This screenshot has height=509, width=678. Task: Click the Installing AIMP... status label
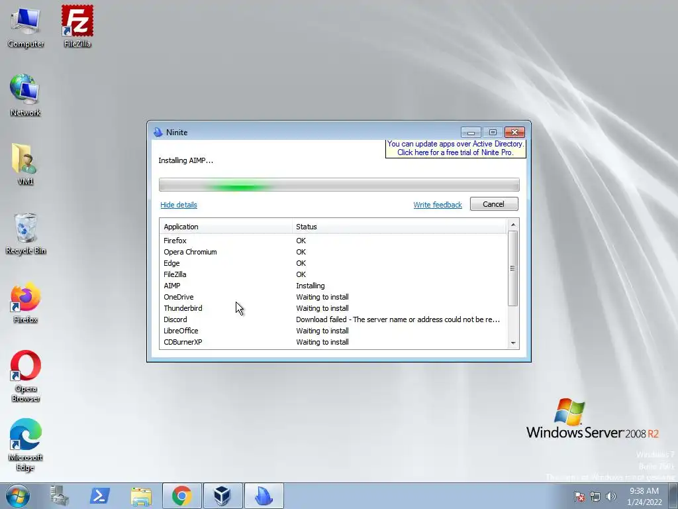185,160
